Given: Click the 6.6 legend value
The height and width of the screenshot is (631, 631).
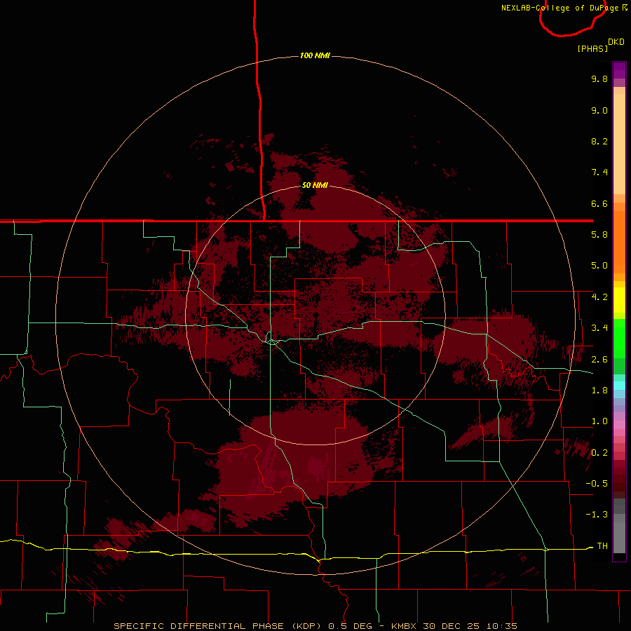Looking at the screenshot, I should [x=599, y=203].
